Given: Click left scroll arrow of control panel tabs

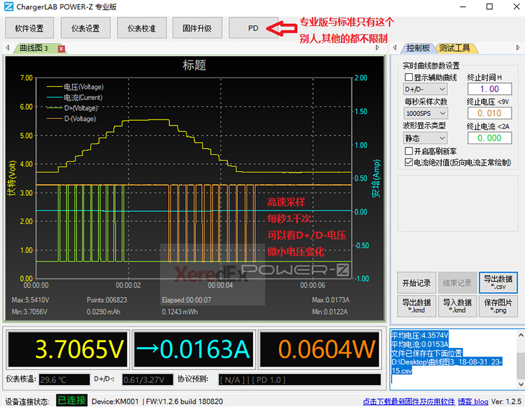Looking at the screenshot, I should (395, 48).
